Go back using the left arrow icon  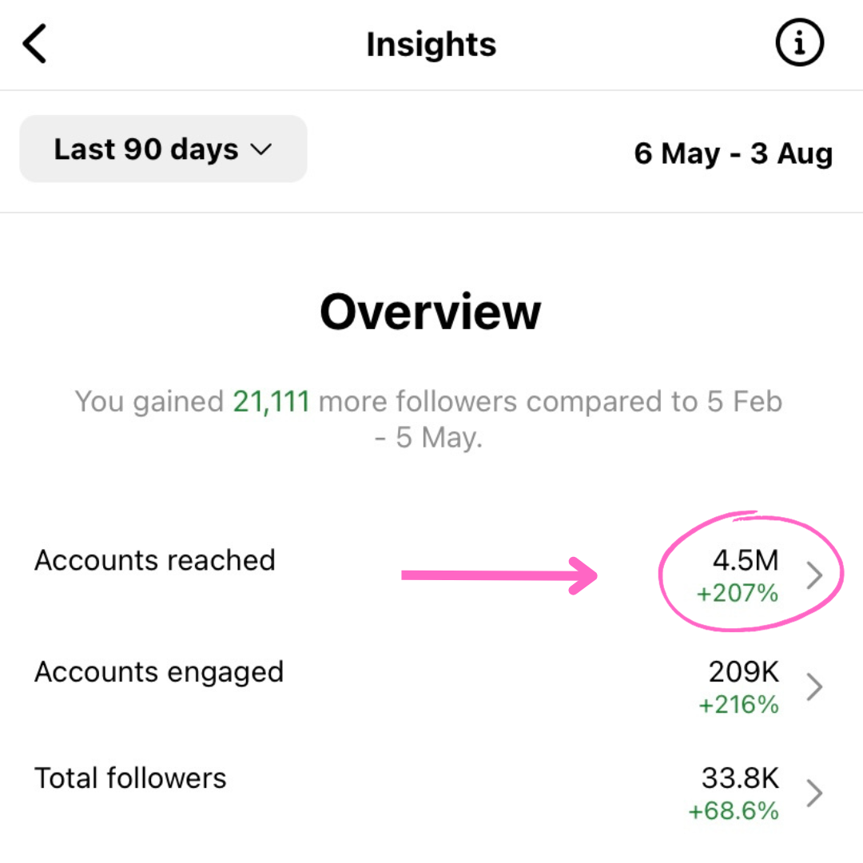coord(34,43)
